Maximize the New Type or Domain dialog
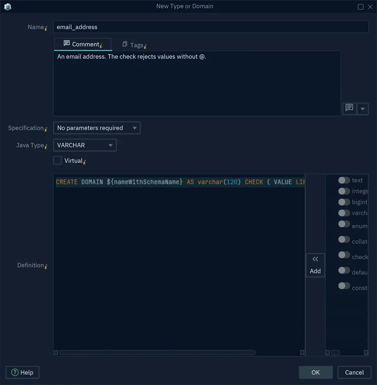Image resolution: width=377 pixels, height=385 pixels. (360, 7)
